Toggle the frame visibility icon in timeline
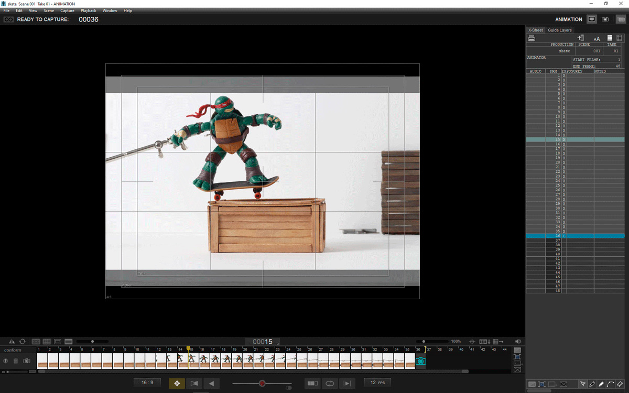This screenshot has width=629, height=393. coord(6,361)
